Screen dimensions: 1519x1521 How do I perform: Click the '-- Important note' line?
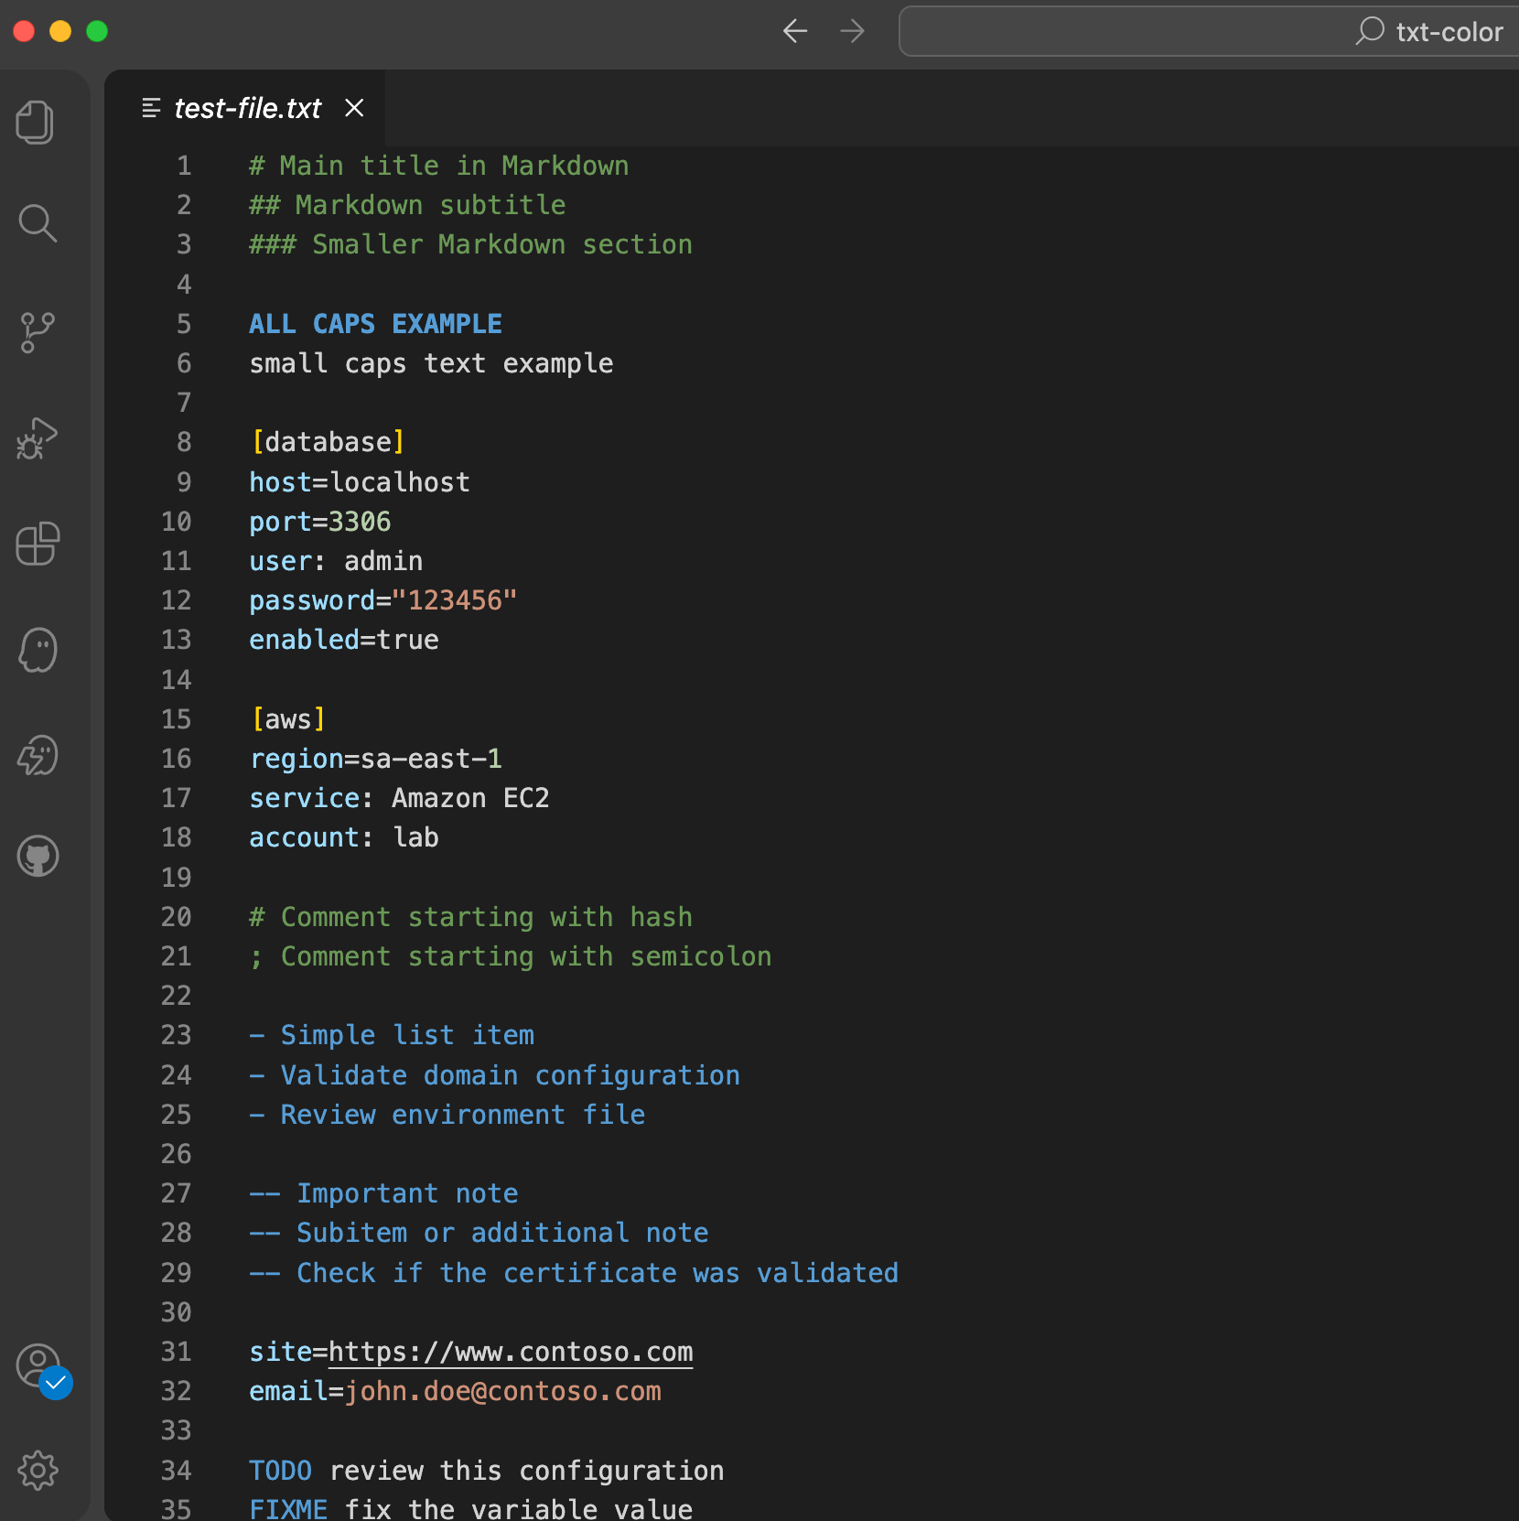383,1193
